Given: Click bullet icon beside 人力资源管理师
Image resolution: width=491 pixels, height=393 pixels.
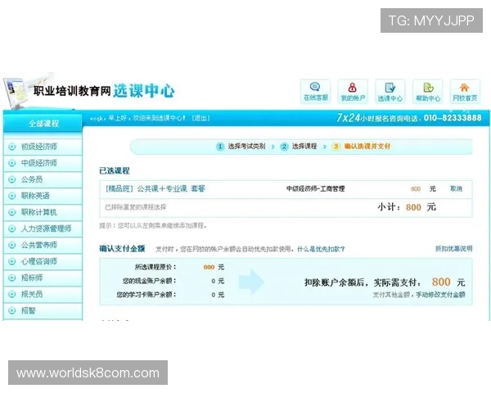Looking at the screenshot, I should (12, 228).
